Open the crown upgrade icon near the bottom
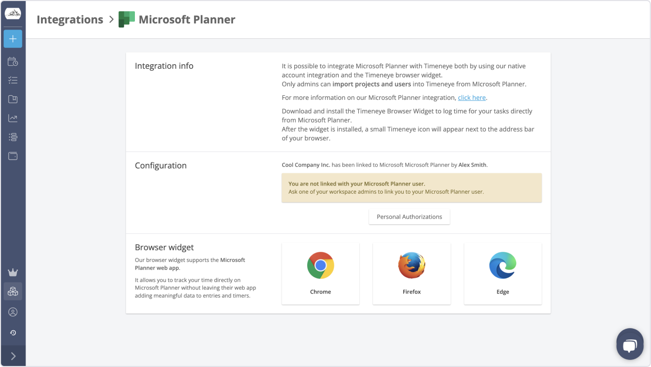This screenshot has height=367, width=651. (12, 272)
